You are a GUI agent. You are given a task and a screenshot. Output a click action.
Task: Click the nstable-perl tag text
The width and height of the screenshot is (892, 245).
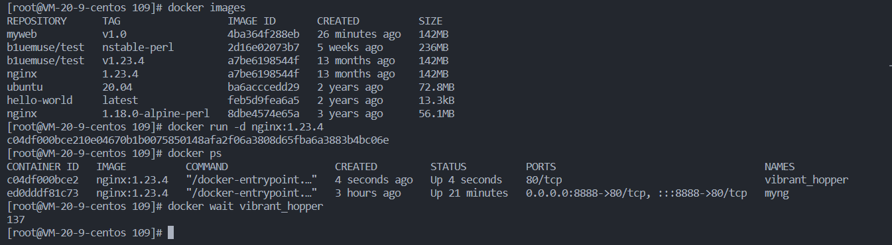pos(138,48)
